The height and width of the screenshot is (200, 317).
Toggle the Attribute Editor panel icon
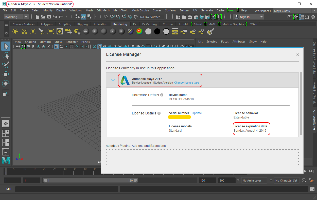point(301,17)
